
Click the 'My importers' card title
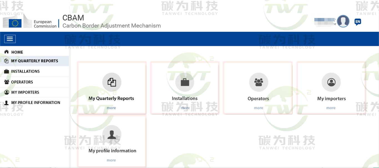[332, 99]
